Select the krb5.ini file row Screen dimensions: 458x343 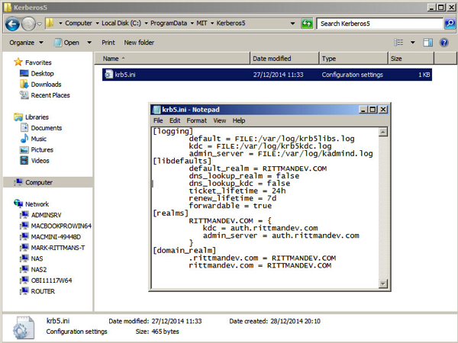267,75
